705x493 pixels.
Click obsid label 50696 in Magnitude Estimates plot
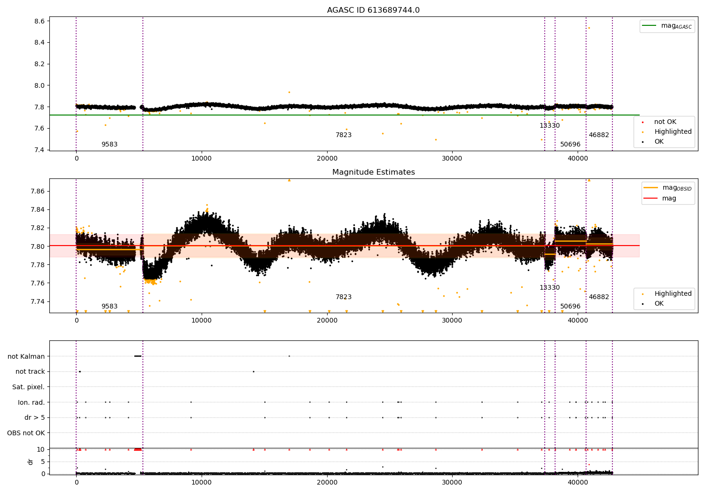coord(570,307)
